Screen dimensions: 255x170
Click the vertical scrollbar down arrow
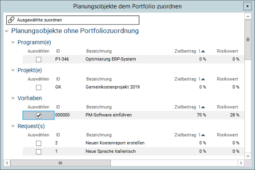point(248,156)
